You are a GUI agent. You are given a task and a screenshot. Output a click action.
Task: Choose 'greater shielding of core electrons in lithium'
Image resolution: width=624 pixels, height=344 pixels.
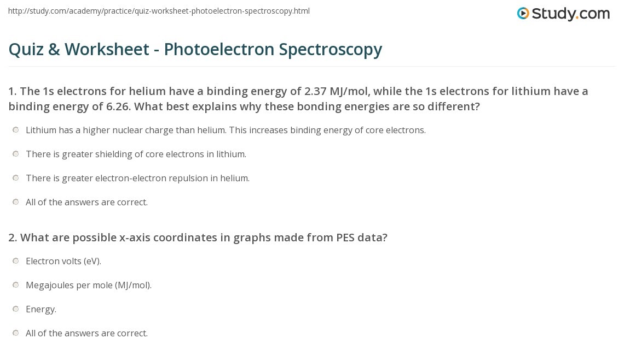(x=15, y=153)
